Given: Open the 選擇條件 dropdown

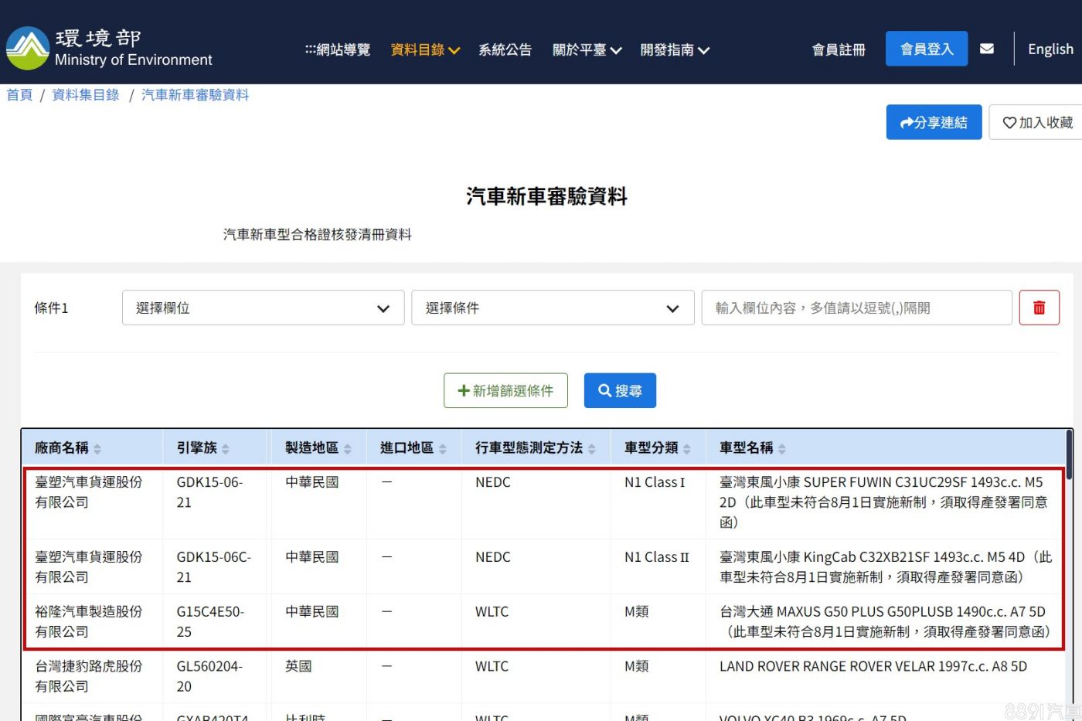Looking at the screenshot, I should [552, 308].
